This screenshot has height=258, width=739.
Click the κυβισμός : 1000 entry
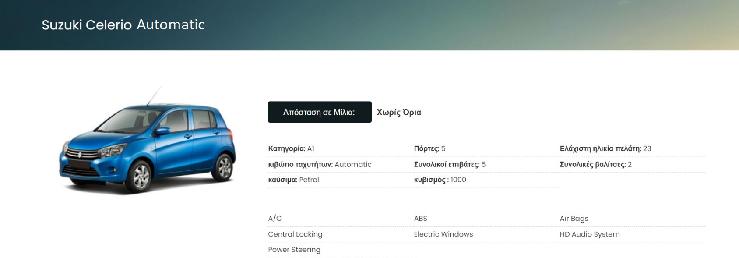tap(440, 180)
